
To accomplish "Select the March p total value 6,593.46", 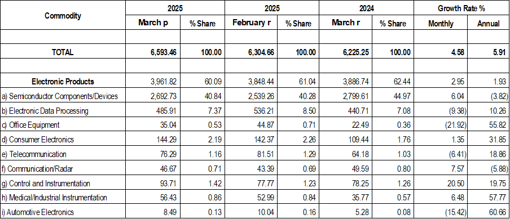I will [157, 52].
